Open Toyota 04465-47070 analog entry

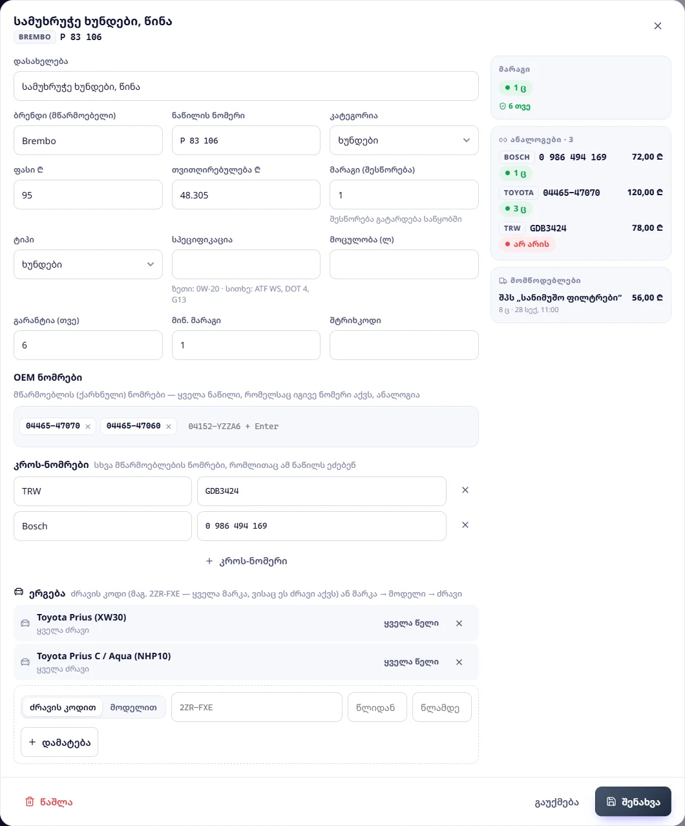tap(581, 201)
